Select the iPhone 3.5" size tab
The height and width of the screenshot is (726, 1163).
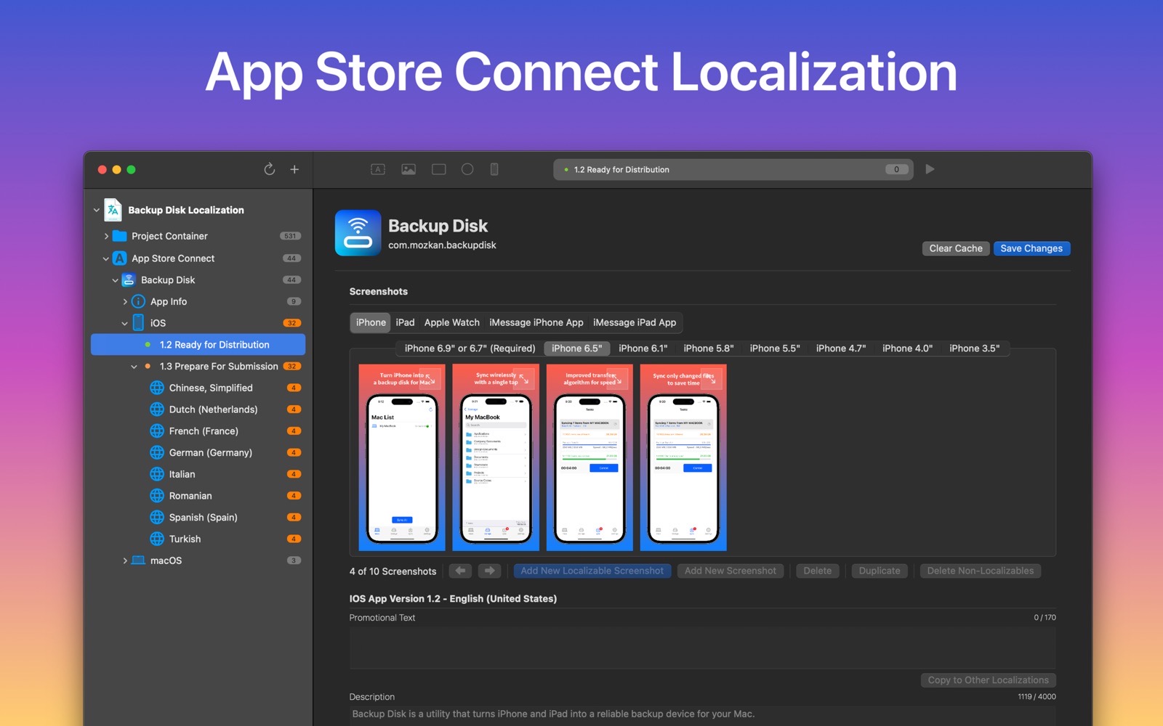tap(974, 348)
